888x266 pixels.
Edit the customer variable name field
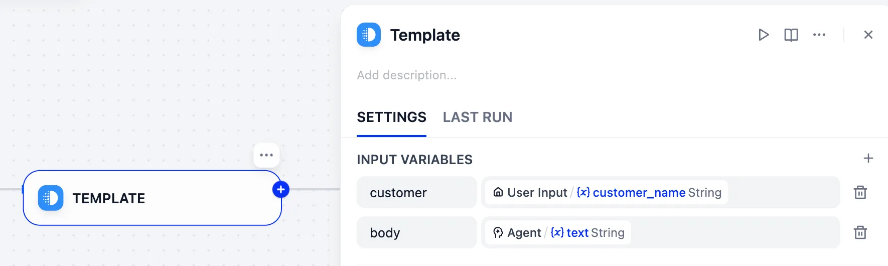point(416,192)
